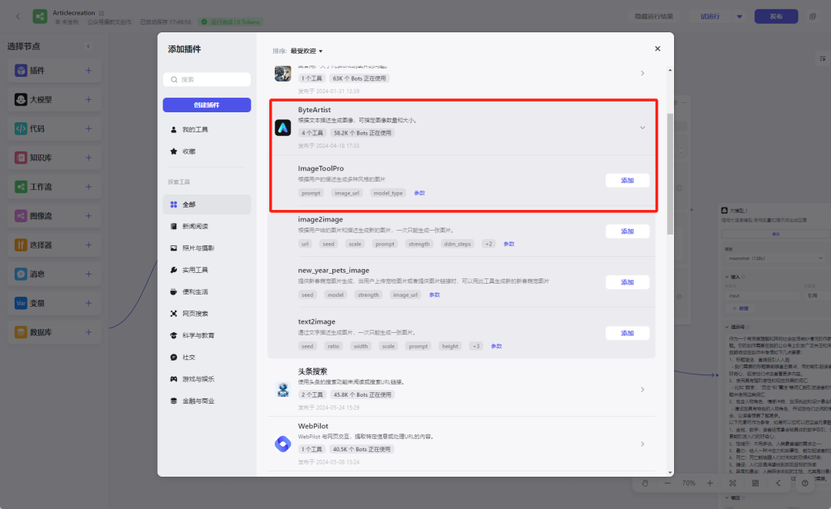Zoom in with the plus icon beside 70%

(709, 483)
